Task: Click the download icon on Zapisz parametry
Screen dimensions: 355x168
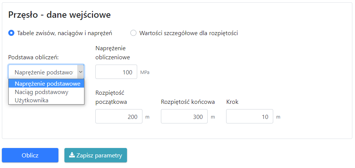Action: click(72, 155)
